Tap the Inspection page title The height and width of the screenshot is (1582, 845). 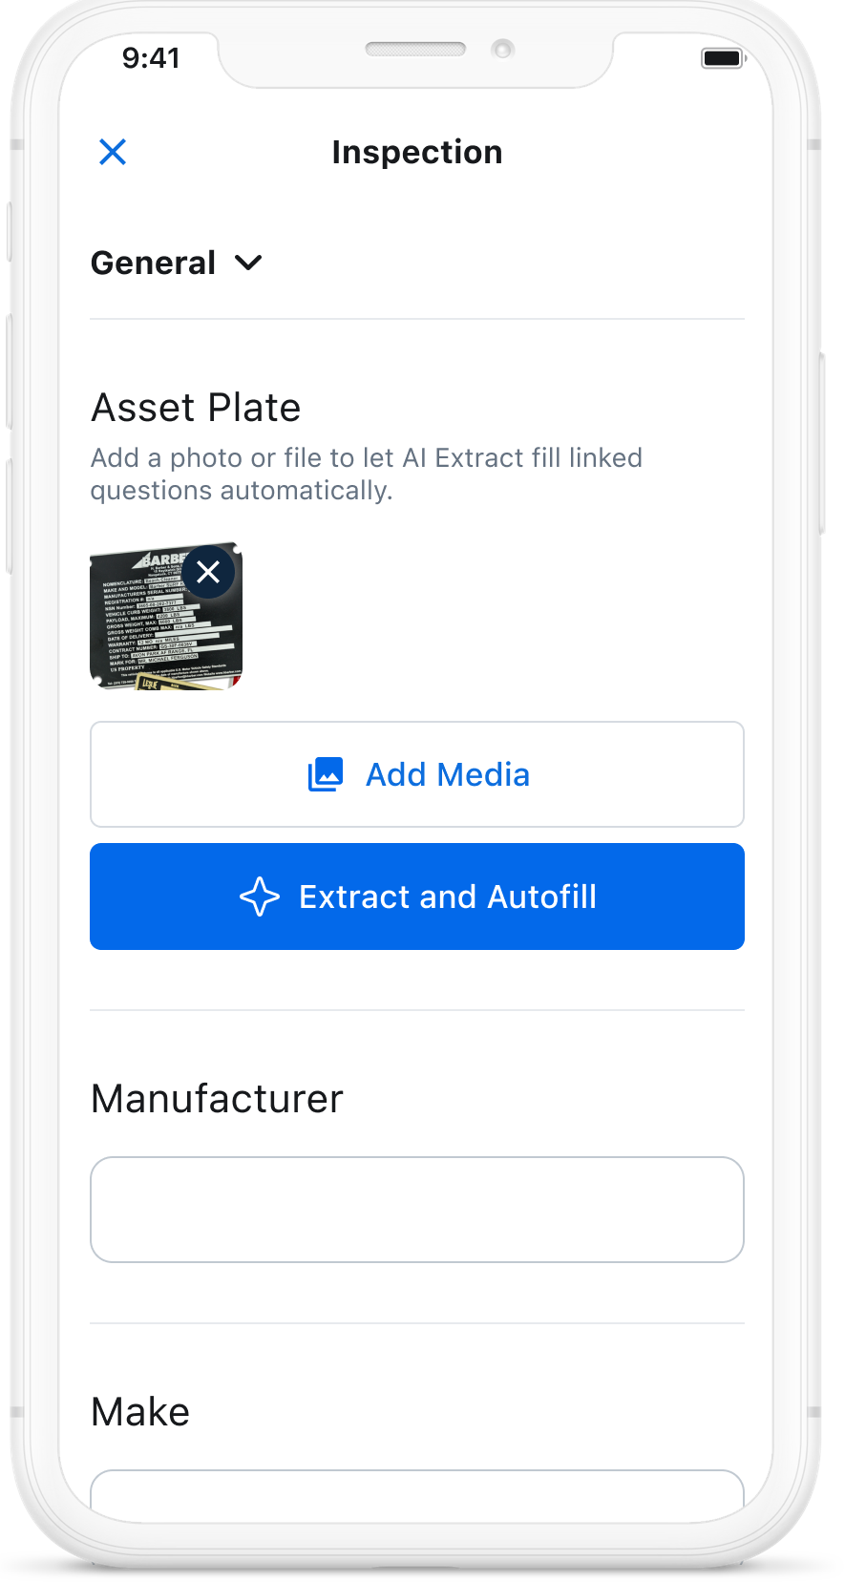[x=417, y=152]
